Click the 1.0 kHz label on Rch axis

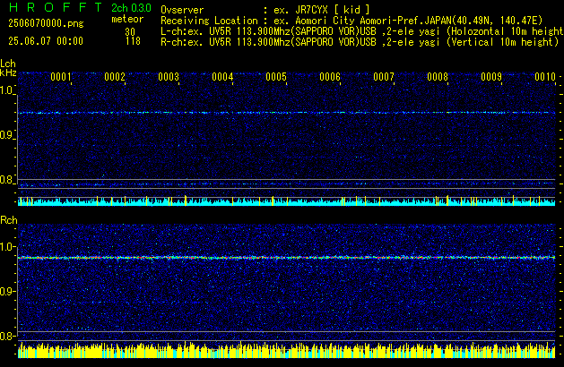click(x=7, y=247)
